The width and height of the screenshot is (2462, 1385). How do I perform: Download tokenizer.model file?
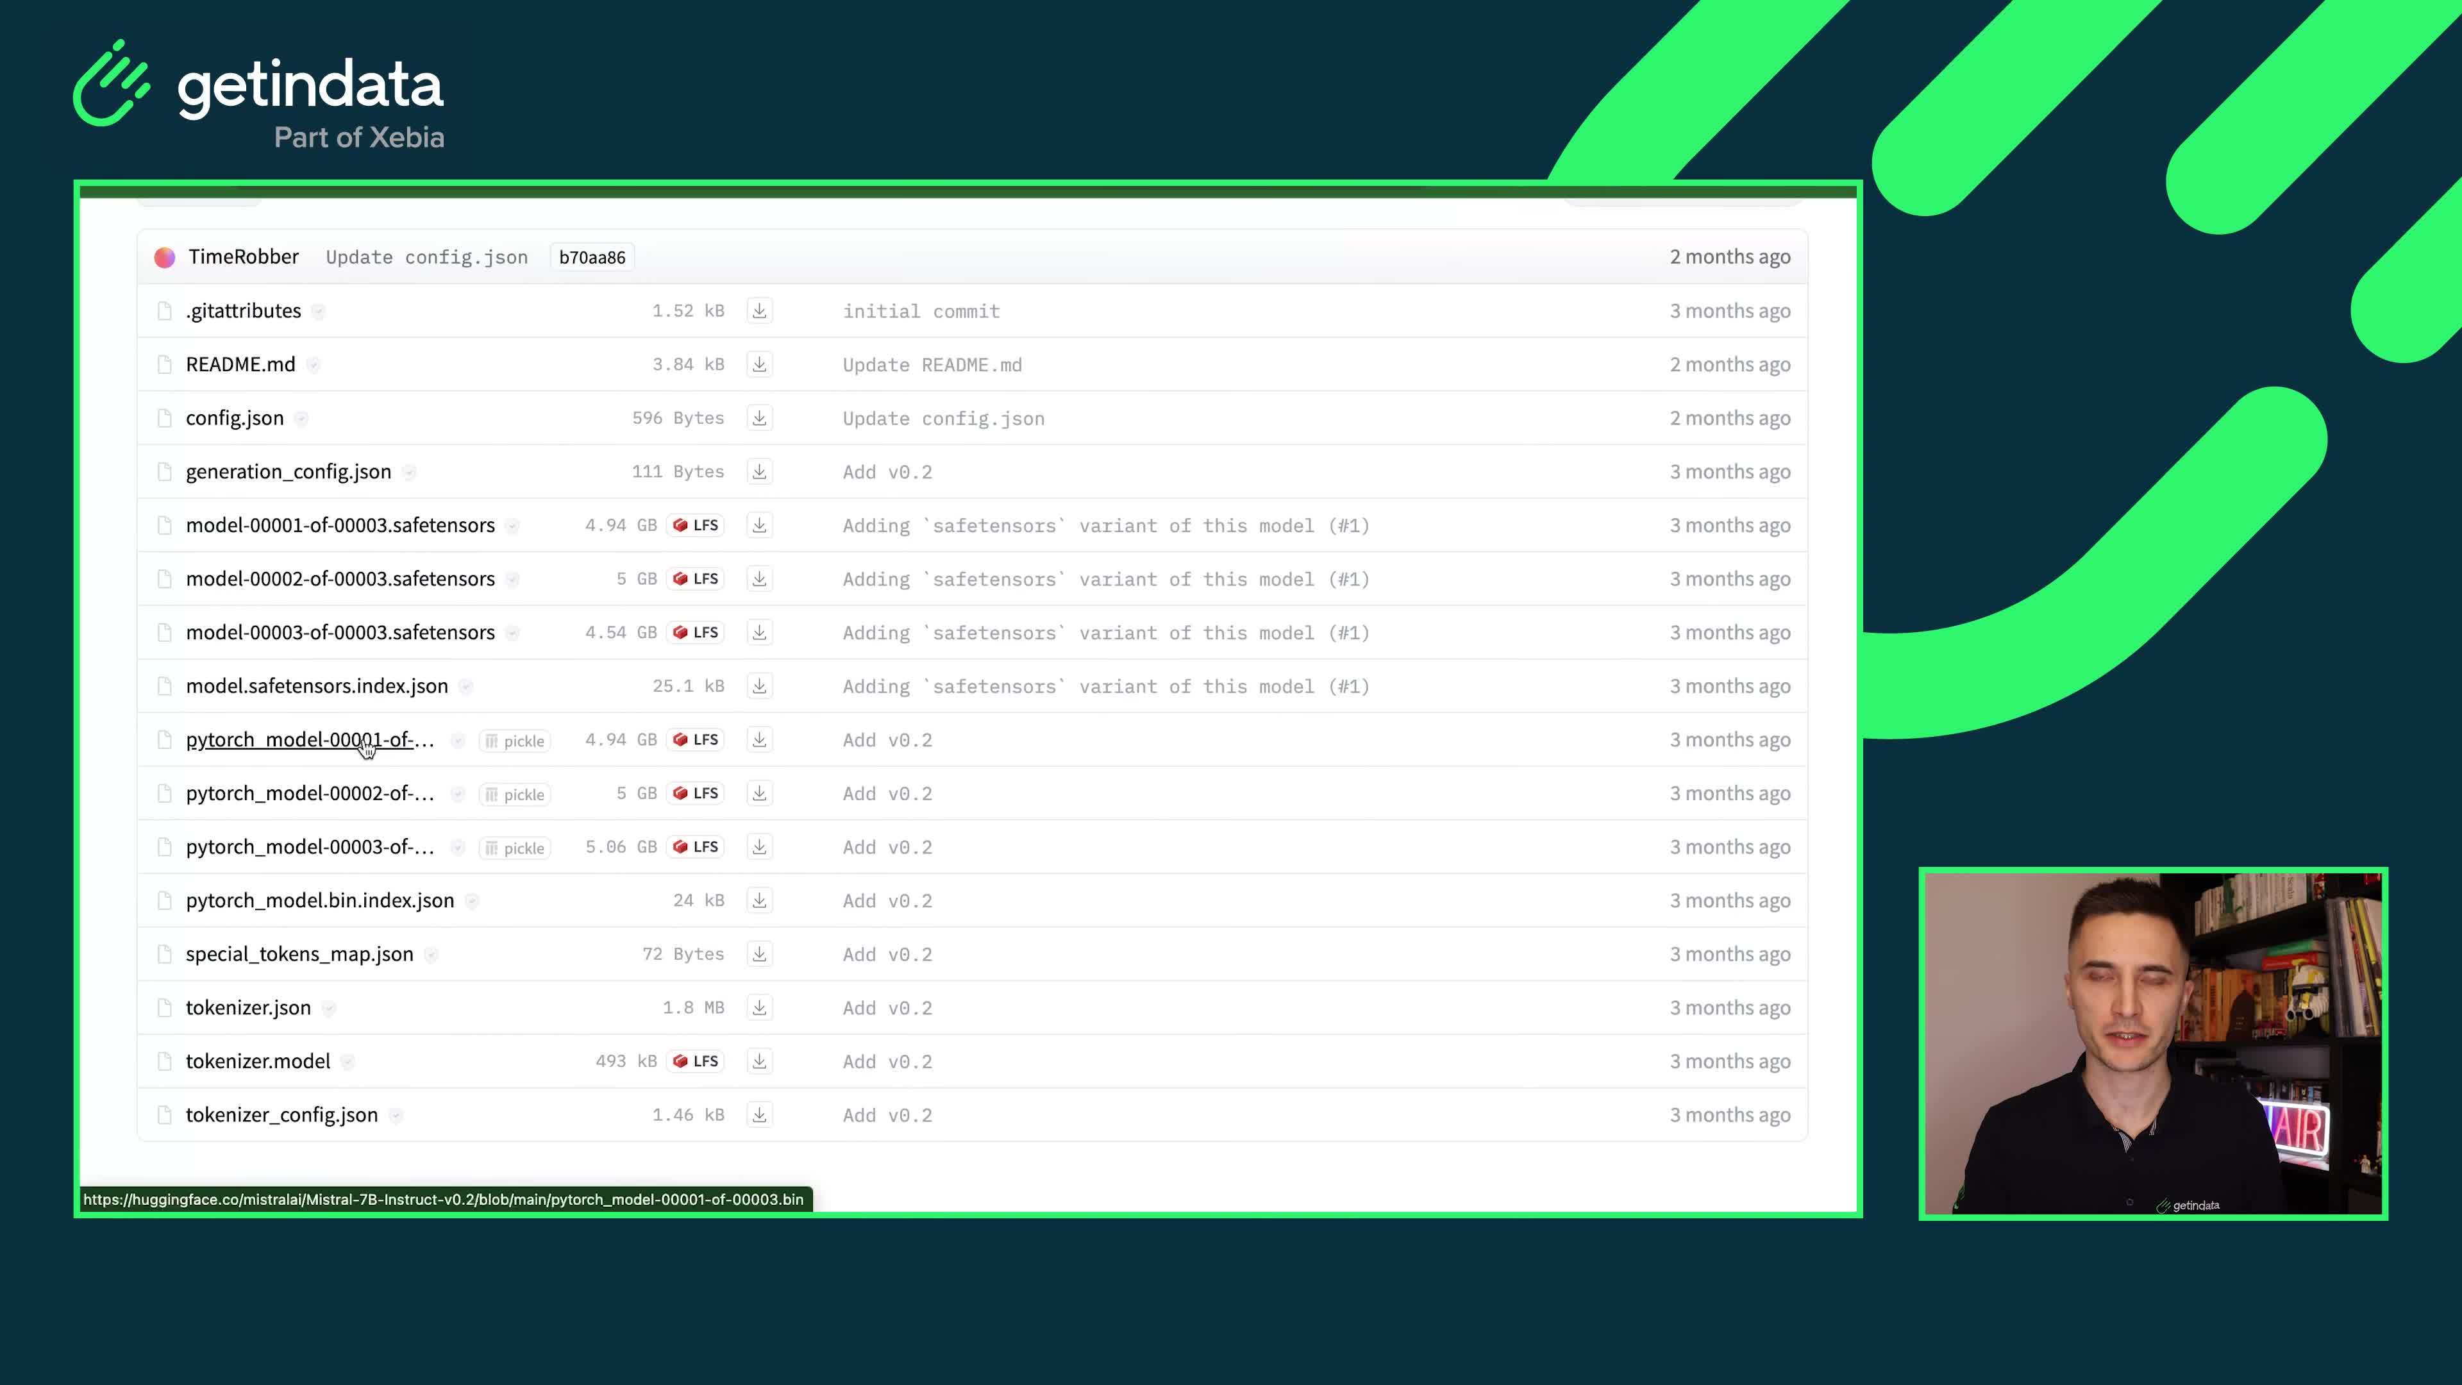pyautogui.click(x=759, y=1060)
